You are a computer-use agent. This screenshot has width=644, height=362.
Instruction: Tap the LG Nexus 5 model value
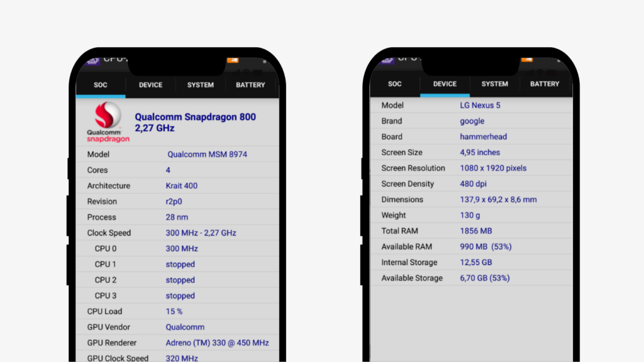pyautogui.click(x=480, y=106)
